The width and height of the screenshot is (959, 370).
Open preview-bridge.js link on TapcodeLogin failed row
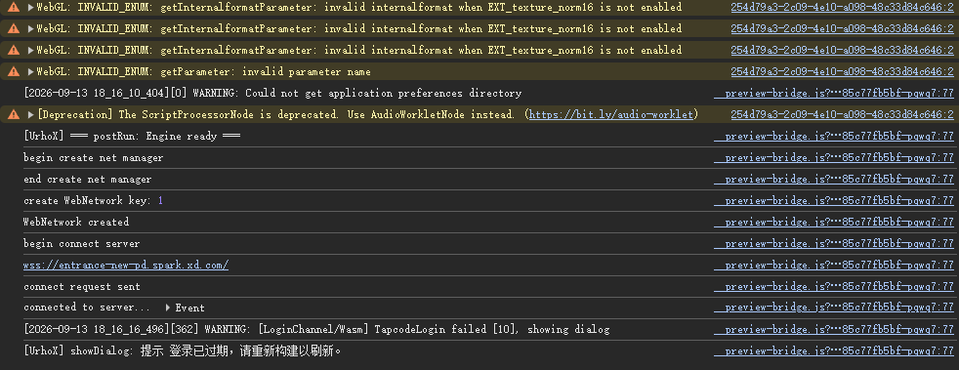tap(834, 329)
